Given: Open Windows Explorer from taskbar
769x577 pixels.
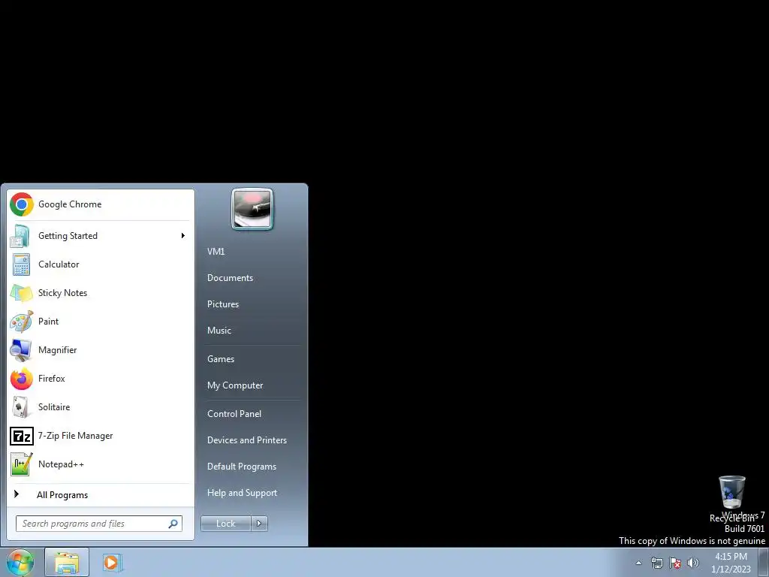Looking at the screenshot, I should [67, 563].
